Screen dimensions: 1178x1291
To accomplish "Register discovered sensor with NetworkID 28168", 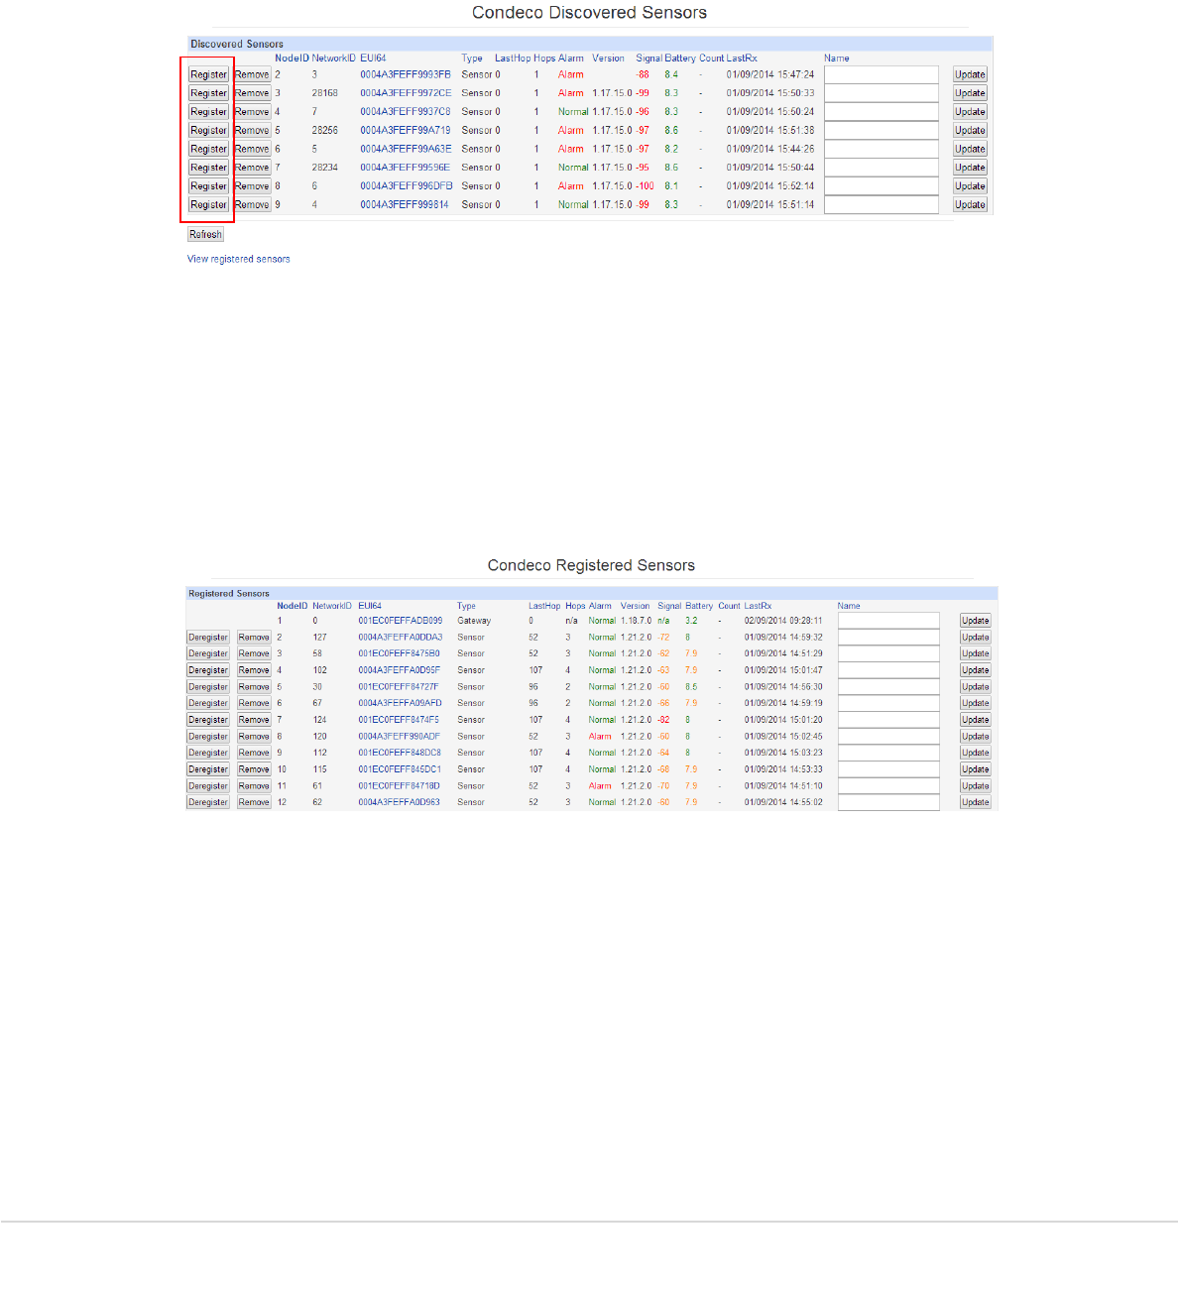I will pos(208,93).
